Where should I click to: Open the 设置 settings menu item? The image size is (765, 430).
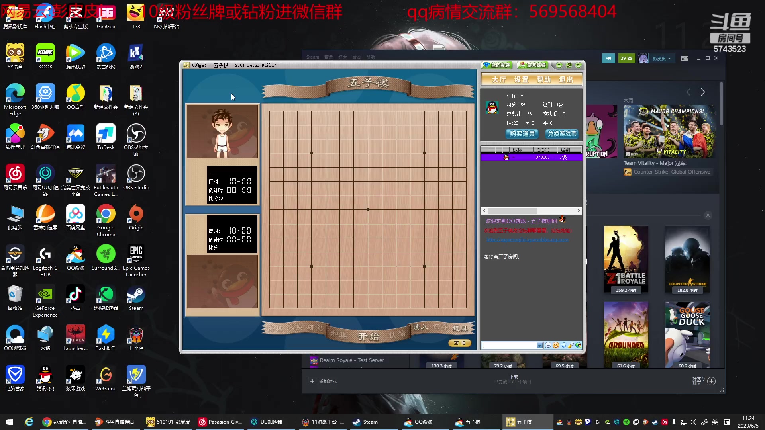(x=521, y=80)
